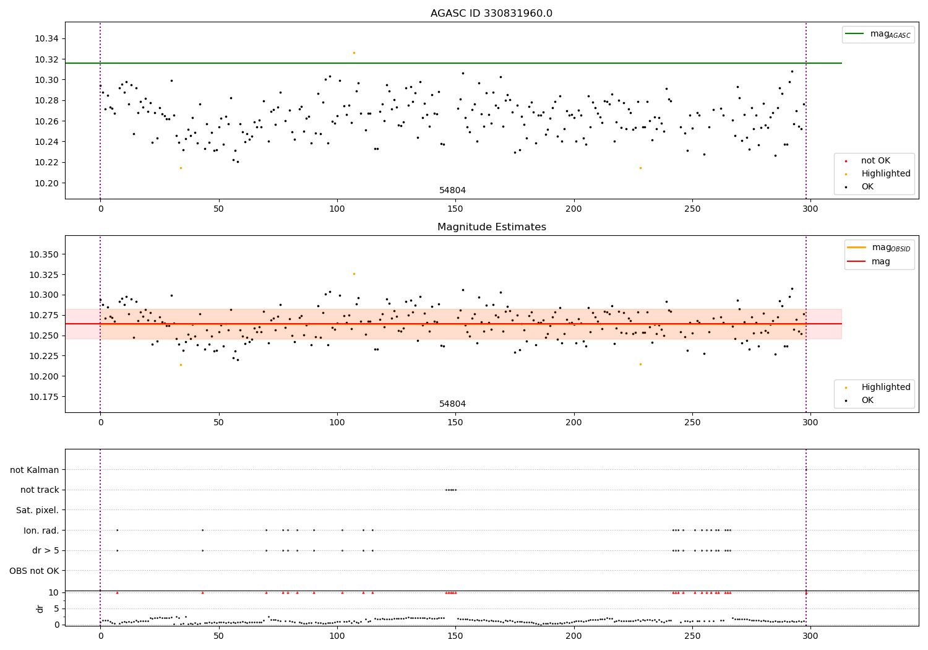Screen dimensions: 928x650
Task: Click the red mag legend line
Action: (x=857, y=262)
